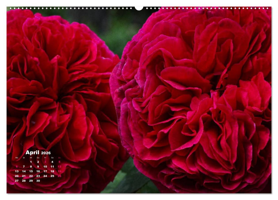Click the final date 30
The height and width of the screenshot is (200, 278).
pyautogui.click(x=38, y=181)
